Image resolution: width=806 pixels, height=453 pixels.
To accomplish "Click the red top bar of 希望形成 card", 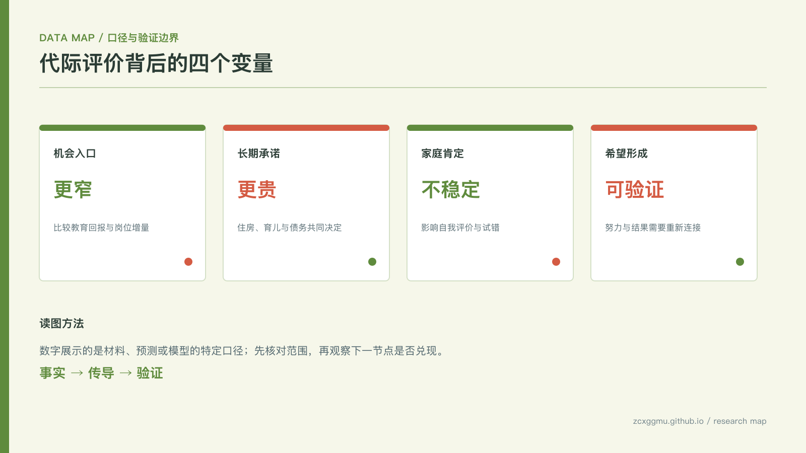I will pyautogui.click(x=674, y=128).
